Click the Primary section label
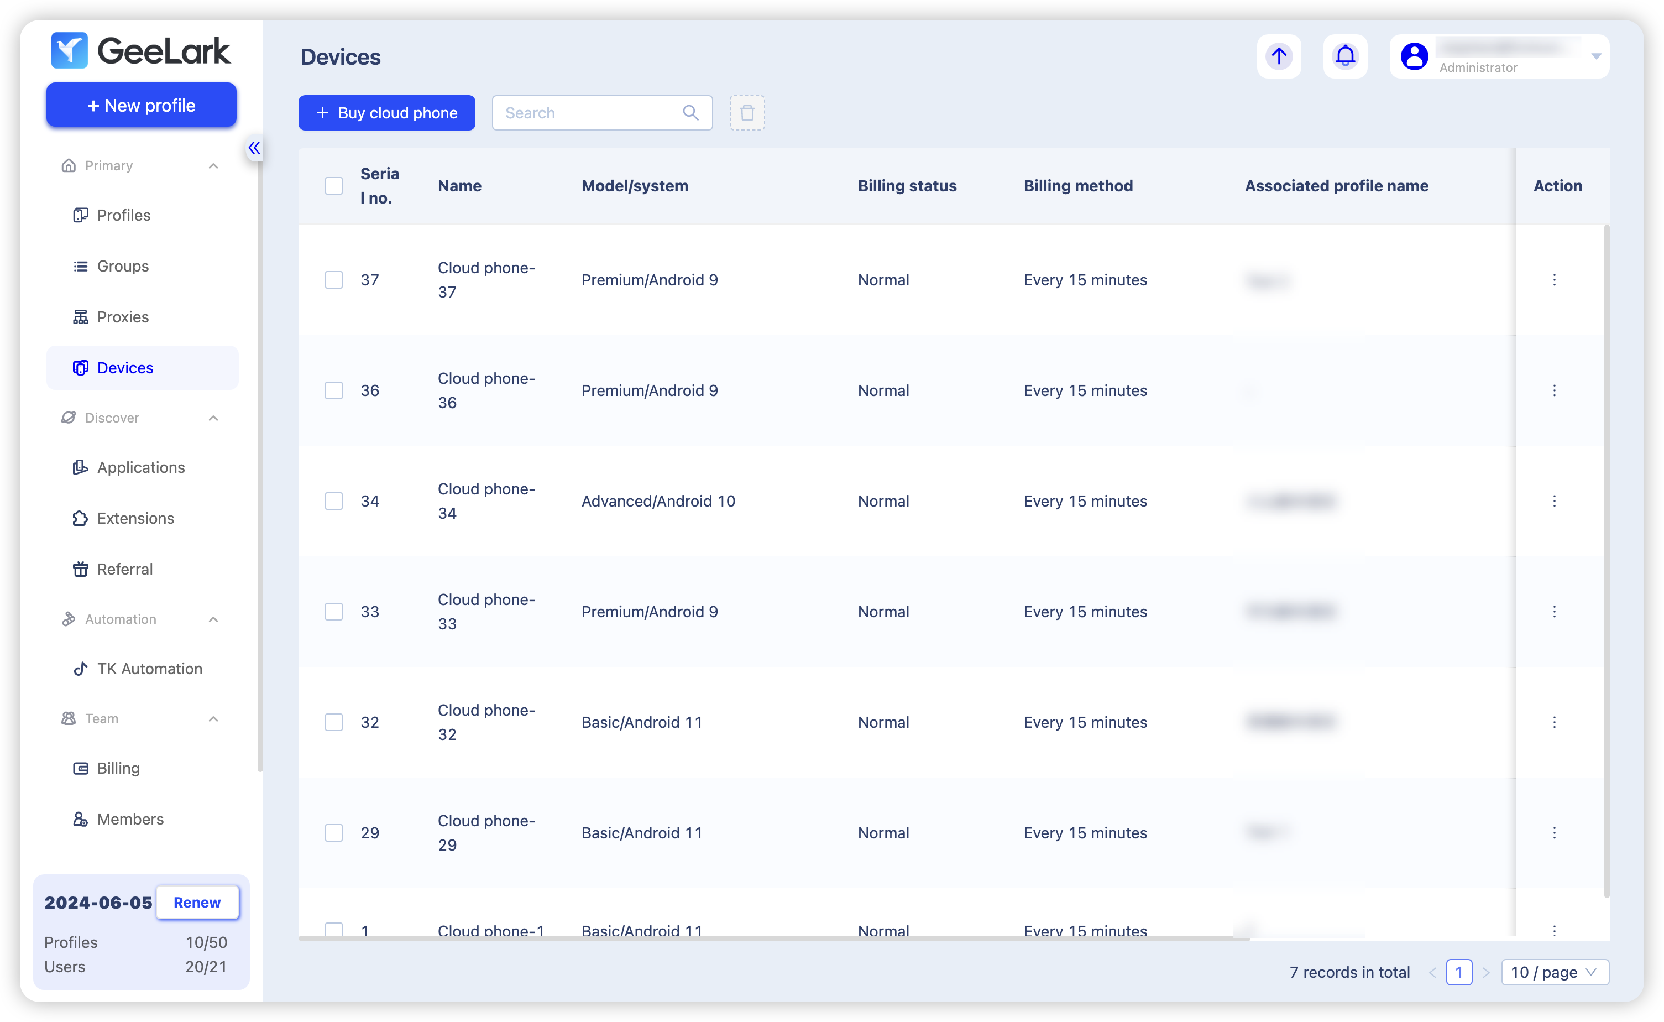Image resolution: width=1664 pixels, height=1022 pixels. point(108,165)
